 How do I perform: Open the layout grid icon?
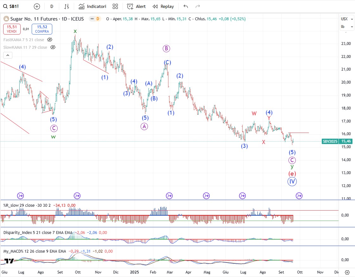[115, 6]
